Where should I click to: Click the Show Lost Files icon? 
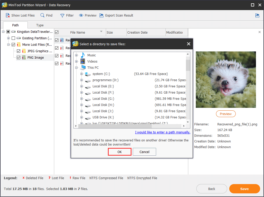point(8,16)
